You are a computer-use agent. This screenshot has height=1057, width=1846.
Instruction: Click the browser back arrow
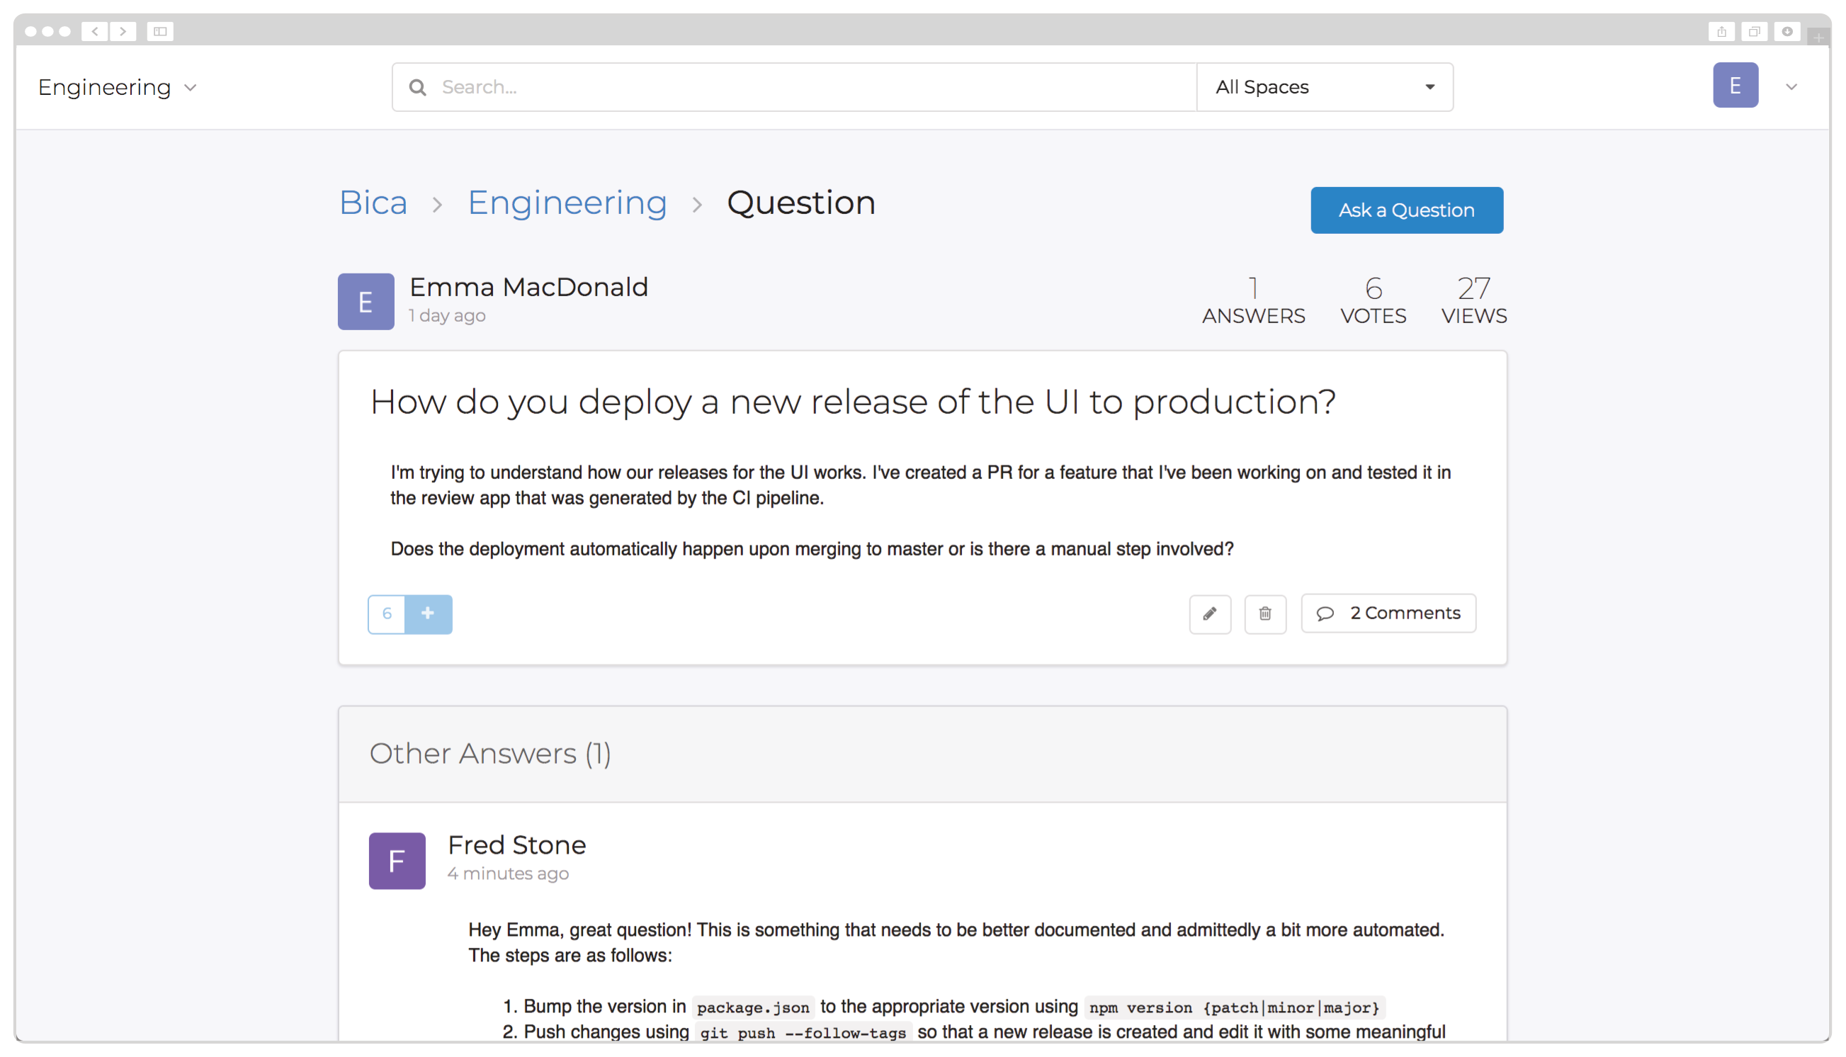click(x=94, y=31)
